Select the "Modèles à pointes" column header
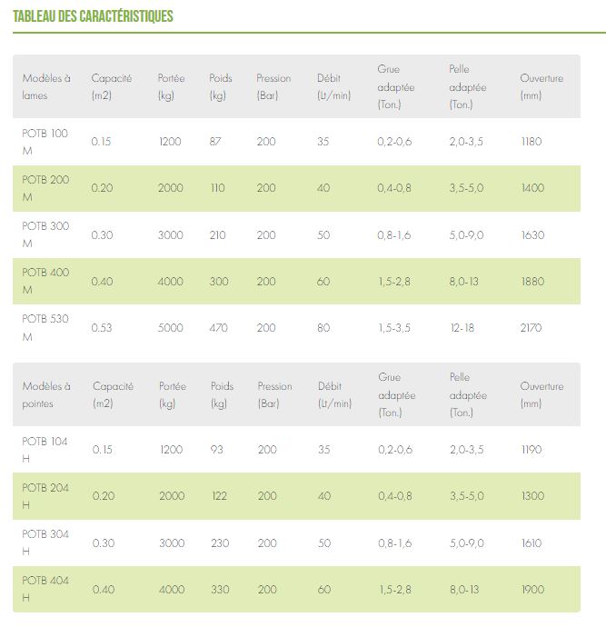606x627 pixels. click(x=46, y=394)
